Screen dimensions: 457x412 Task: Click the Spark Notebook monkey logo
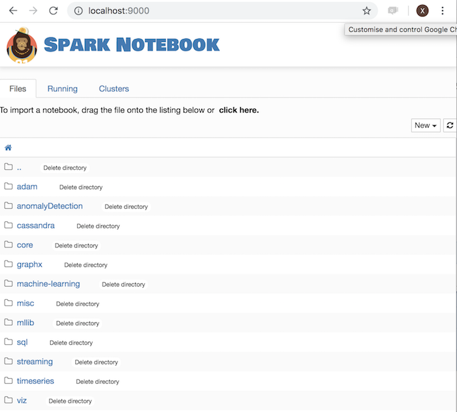pyautogui.click(x=22, y=45)
